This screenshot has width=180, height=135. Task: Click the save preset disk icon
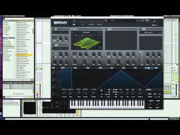[x=106, y=21]
